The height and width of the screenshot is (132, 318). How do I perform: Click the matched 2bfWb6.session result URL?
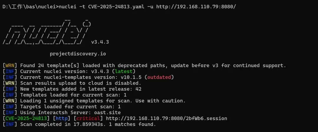coord(166,119)
